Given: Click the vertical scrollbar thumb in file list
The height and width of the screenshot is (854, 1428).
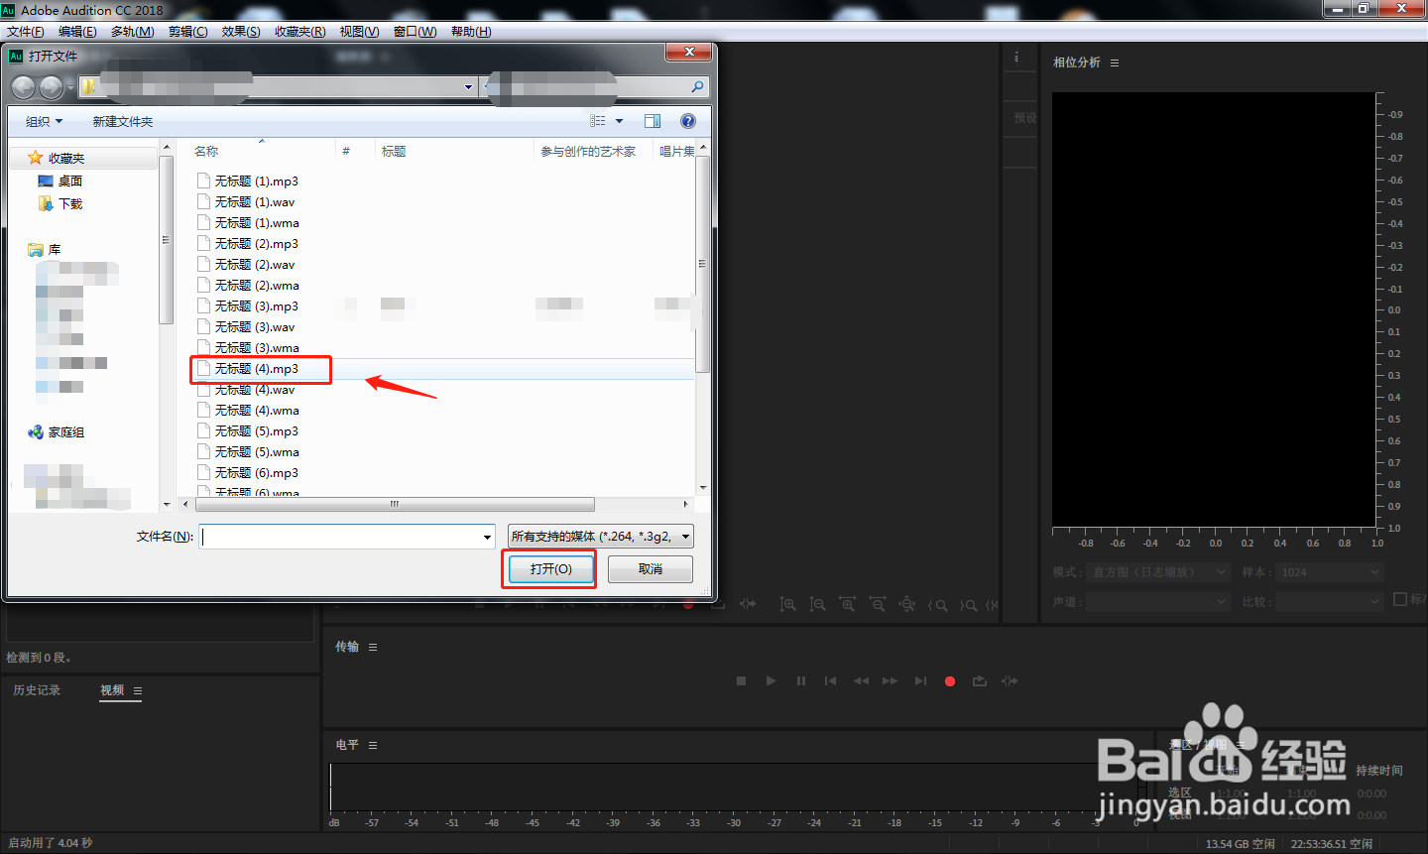Looking at the screenshot, I should tap(702, 264).
